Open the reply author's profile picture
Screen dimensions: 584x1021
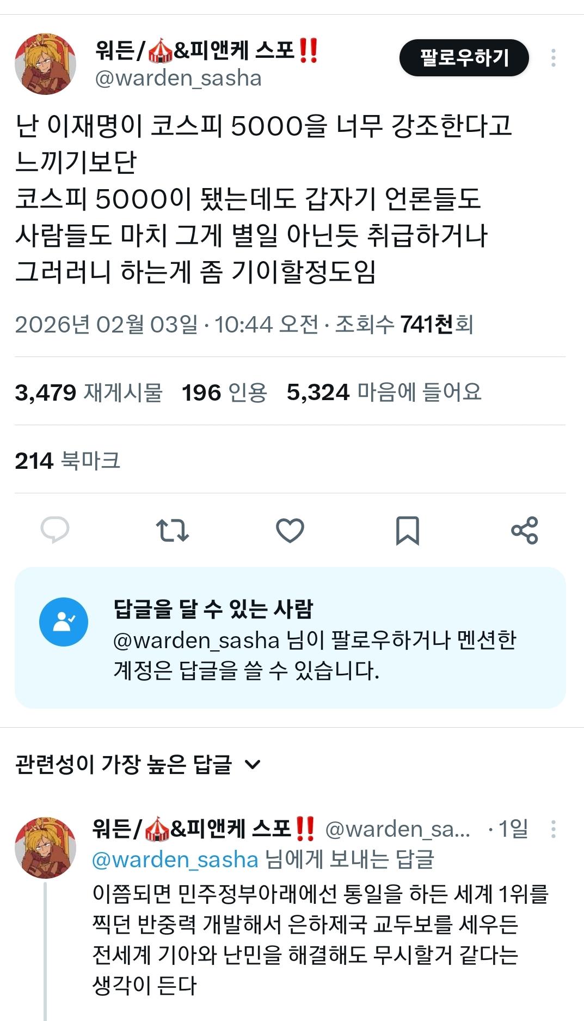pos(45,847)
